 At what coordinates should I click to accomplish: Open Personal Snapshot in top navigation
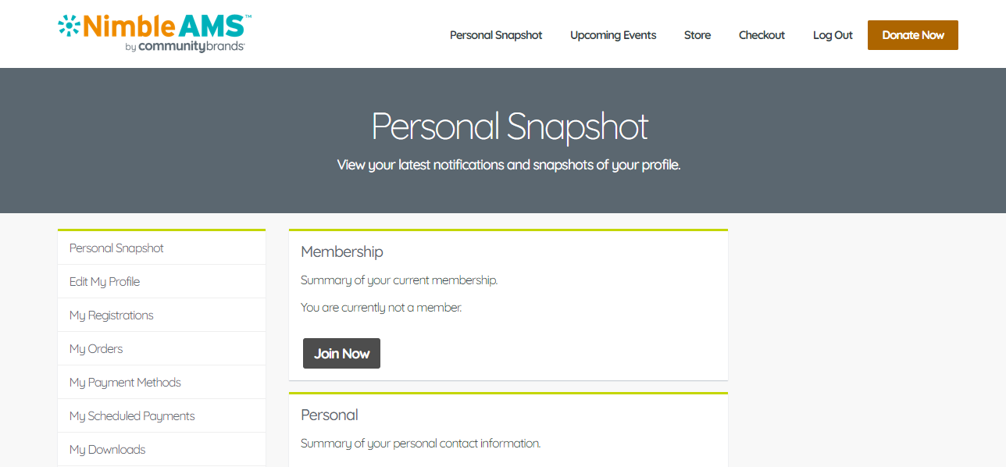point(496,35)
